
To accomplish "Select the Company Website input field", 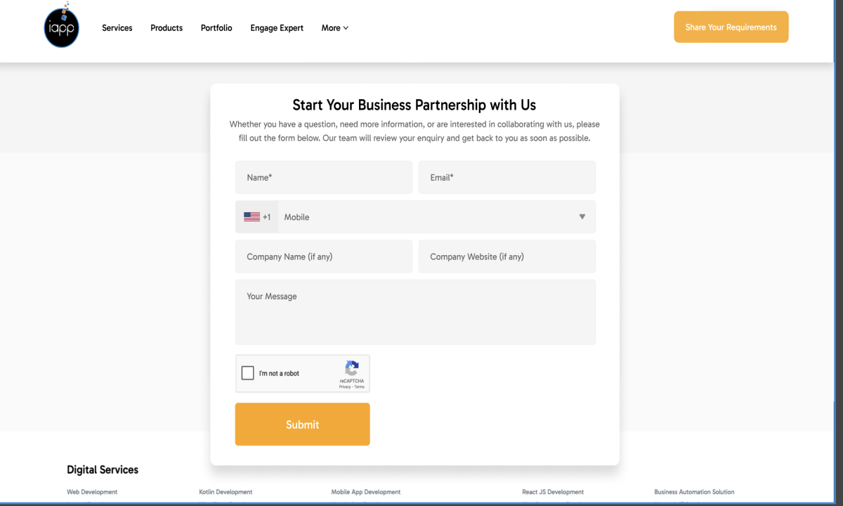I will coord(507,257).
